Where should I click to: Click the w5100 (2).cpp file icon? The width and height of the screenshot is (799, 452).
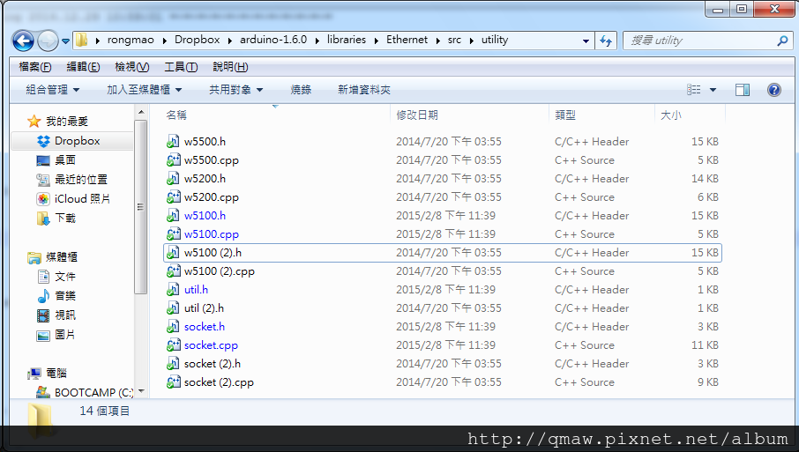coord(173,270)
